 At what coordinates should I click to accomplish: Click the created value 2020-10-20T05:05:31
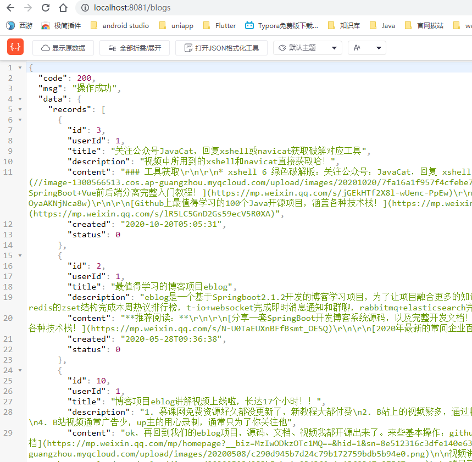tap(171, 224)
